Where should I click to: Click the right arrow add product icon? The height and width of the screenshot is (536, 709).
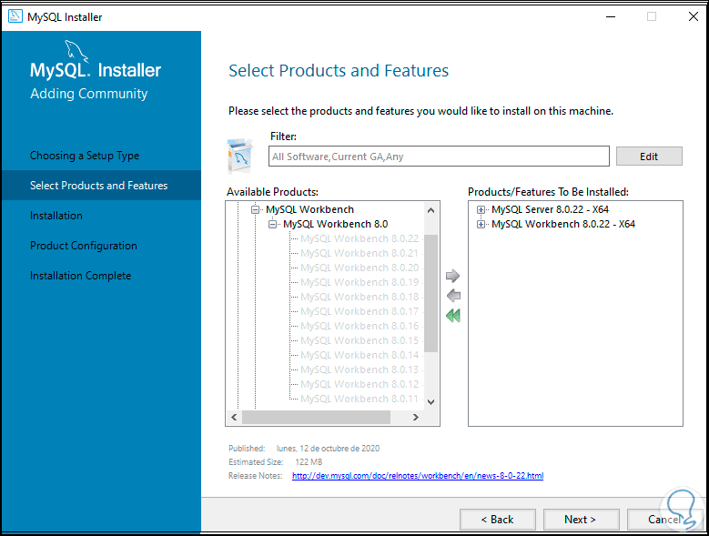[452, 276]
